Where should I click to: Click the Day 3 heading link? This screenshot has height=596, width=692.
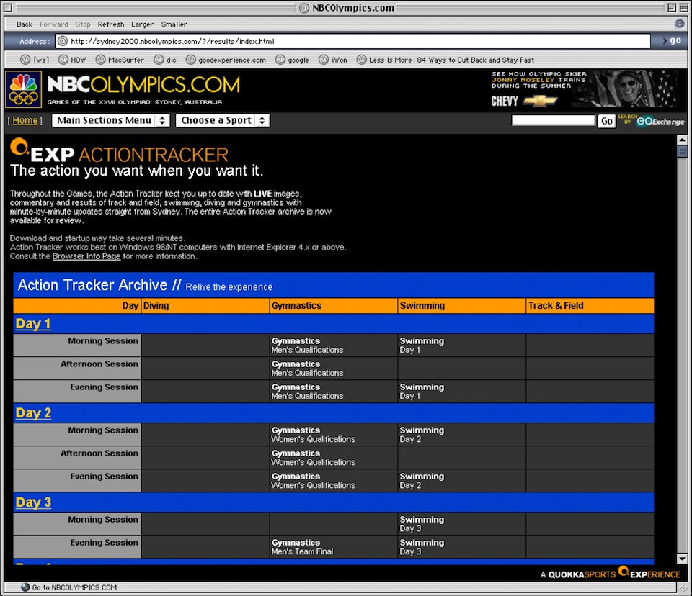33,502
